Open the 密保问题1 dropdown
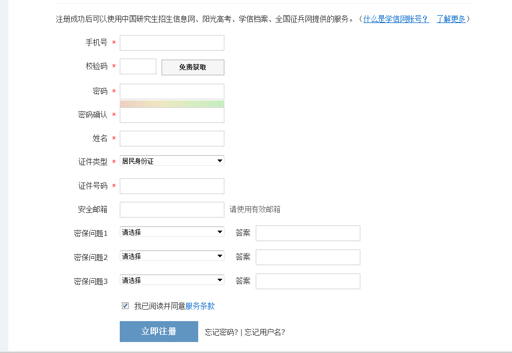Screen dimensions: 512x353 click(172, 232)
